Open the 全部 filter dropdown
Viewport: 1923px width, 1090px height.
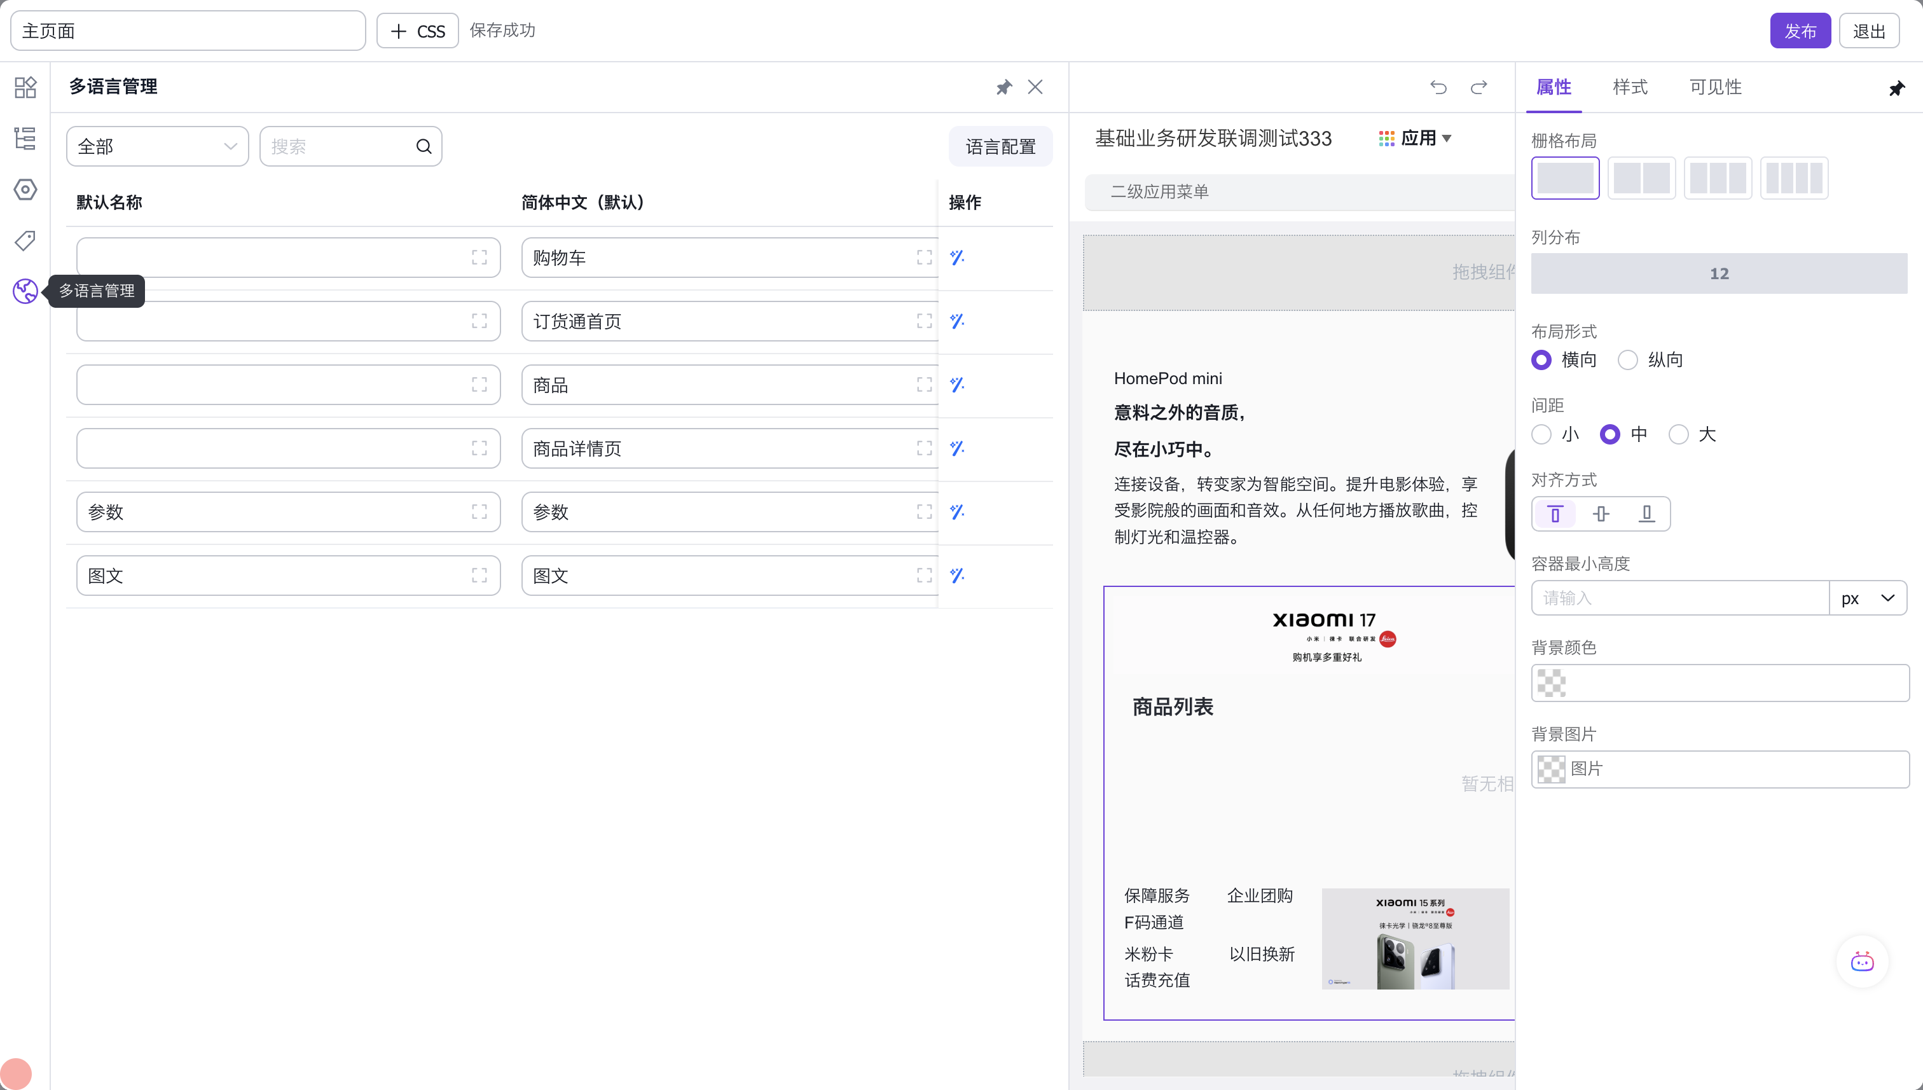point(157,147)
